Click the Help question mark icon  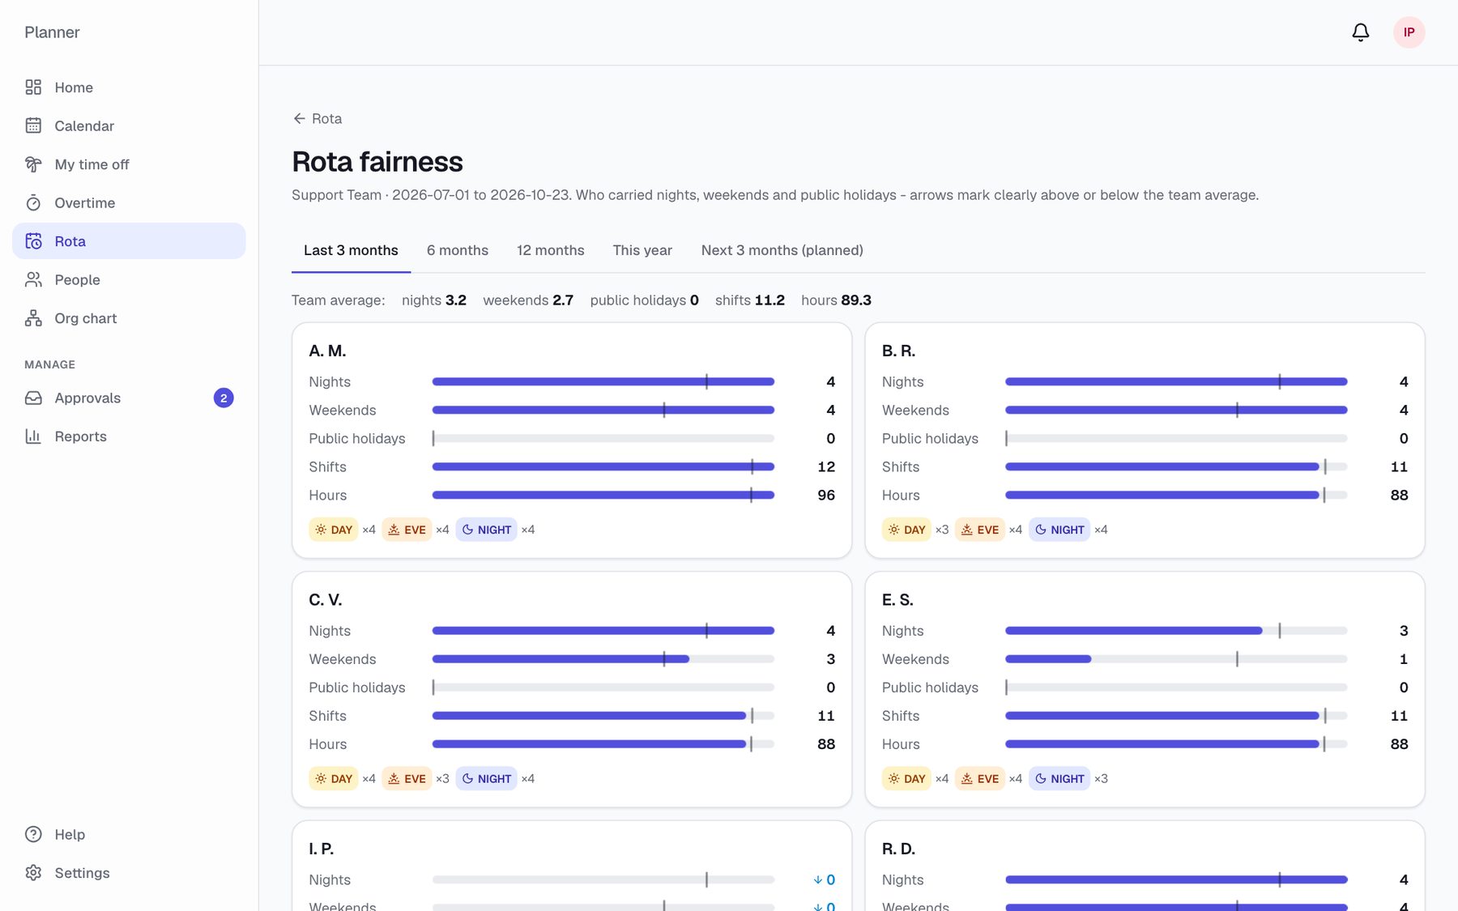point(33,834)
